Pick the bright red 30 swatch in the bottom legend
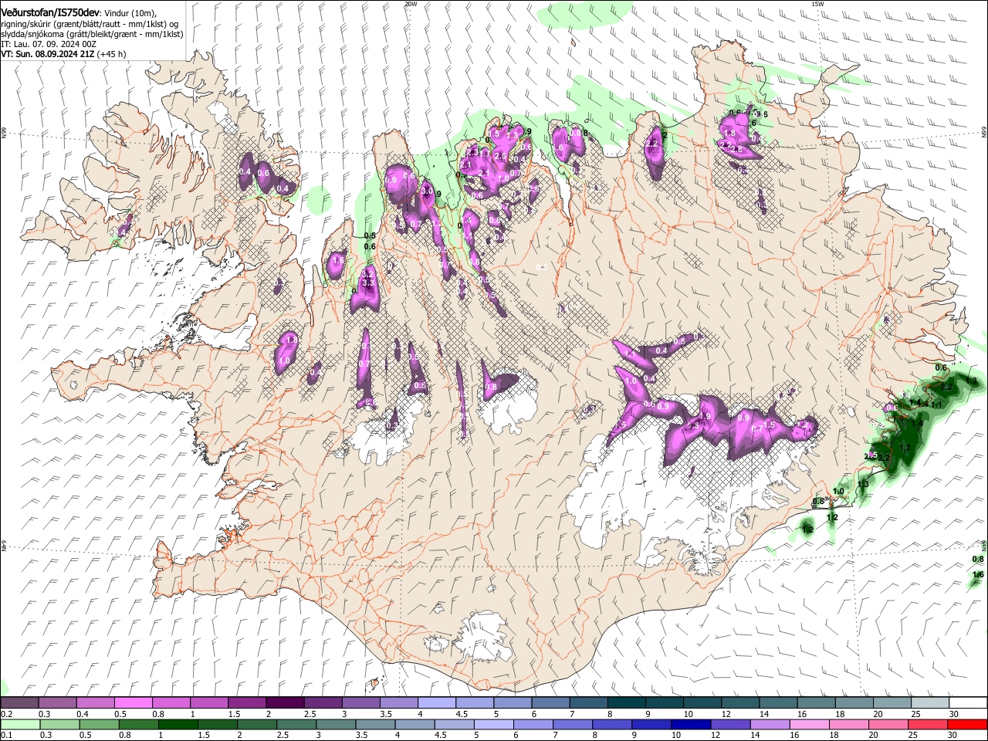This screenshot has height=741, width=988. [x=968, y=724]
